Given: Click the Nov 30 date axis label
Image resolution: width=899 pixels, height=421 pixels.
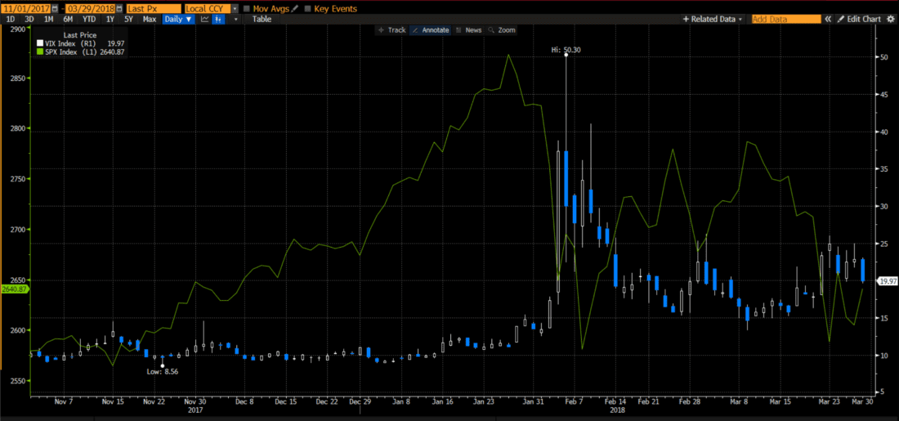Looking at the screenshot, I should (x=195, y=401).
